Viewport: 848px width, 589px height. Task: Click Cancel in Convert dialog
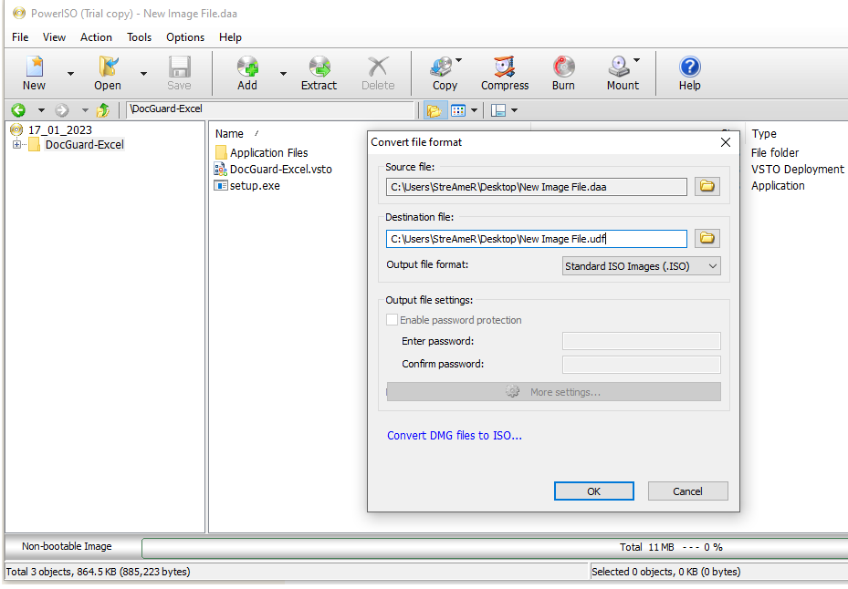[x=687, y=491]
